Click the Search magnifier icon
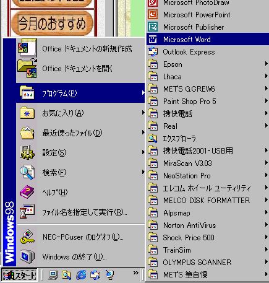 pos(27,172)
